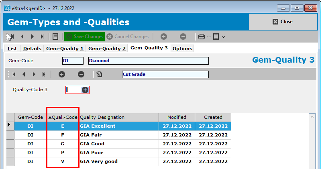Click quality code F cell

click(x=63, y=135)
